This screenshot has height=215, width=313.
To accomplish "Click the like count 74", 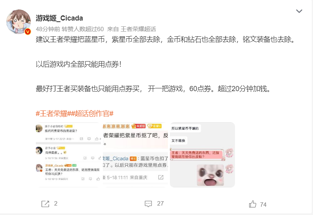I will (263, 205).
